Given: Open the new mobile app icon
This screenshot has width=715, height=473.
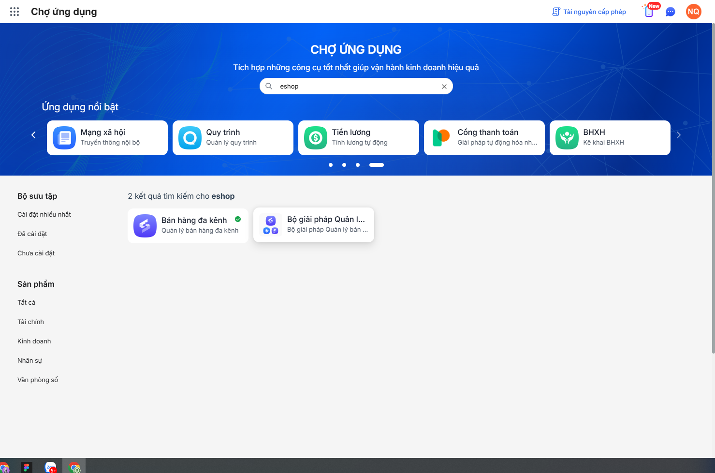Looking at the screenshot, I should [649, 11].
